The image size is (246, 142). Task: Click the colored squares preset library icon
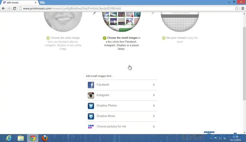[91, 127]
